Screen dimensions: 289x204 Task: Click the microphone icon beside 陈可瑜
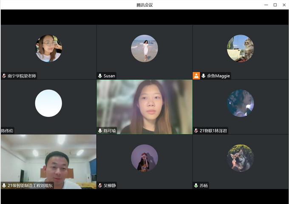[100, 131]
